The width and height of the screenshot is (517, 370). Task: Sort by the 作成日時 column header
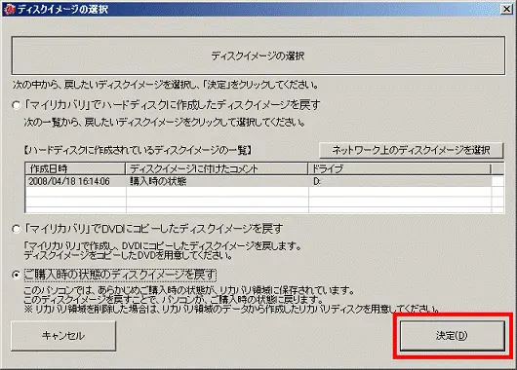coord(75,168)
